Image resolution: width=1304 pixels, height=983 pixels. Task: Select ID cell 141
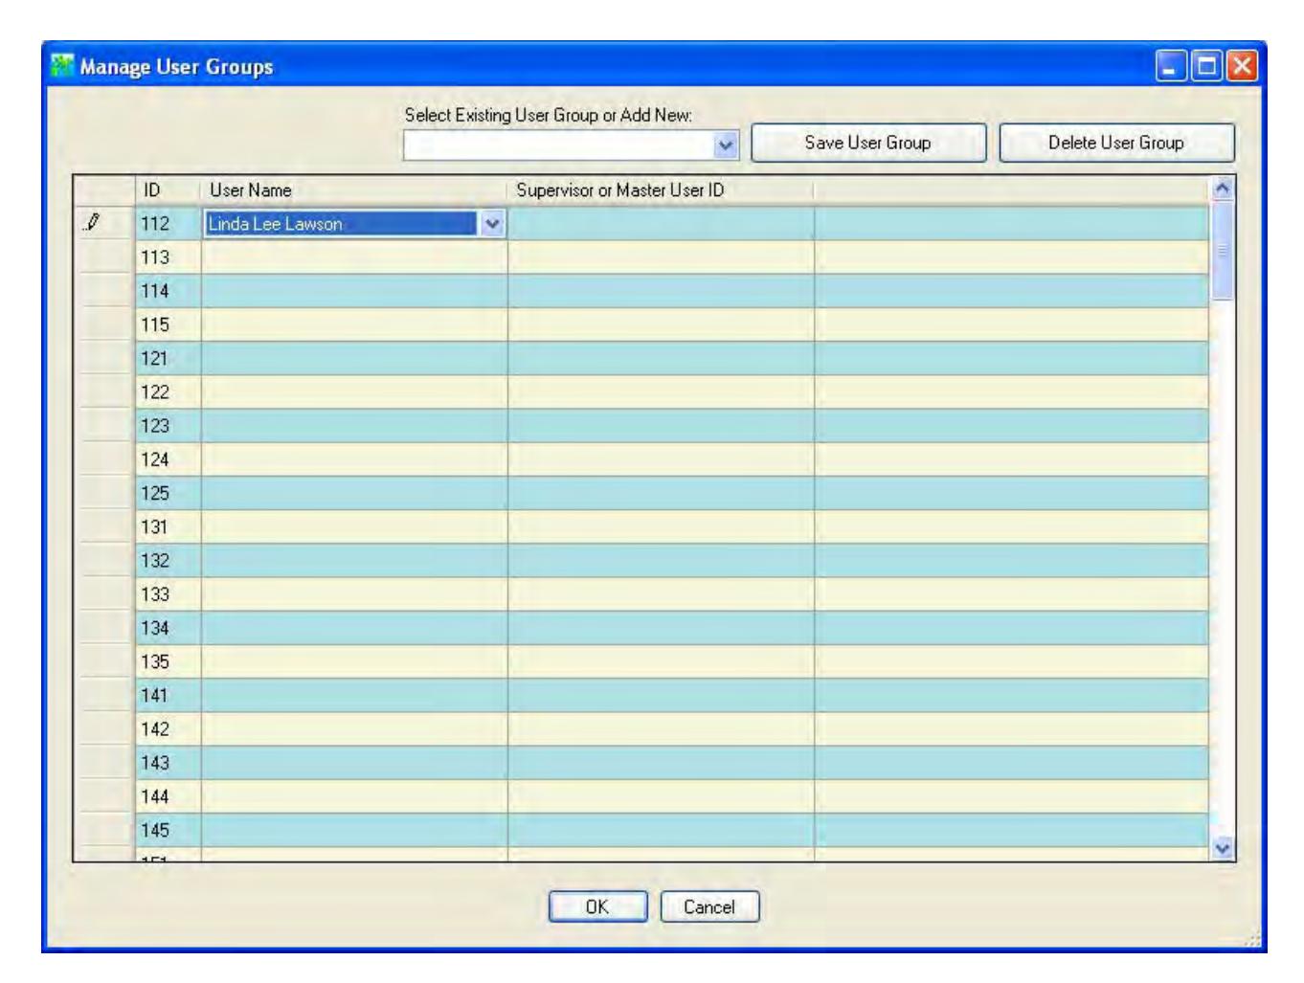(x=168, y=695)
